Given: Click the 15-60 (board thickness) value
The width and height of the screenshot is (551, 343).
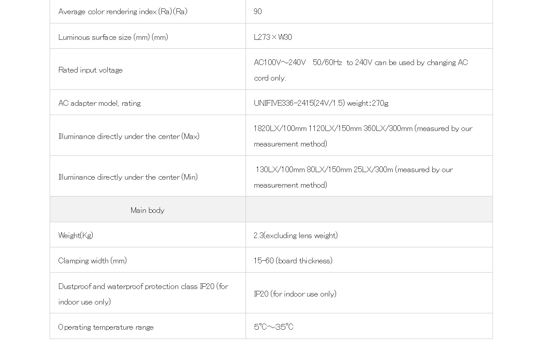Looking at the screenshot, I should point(293,261).
